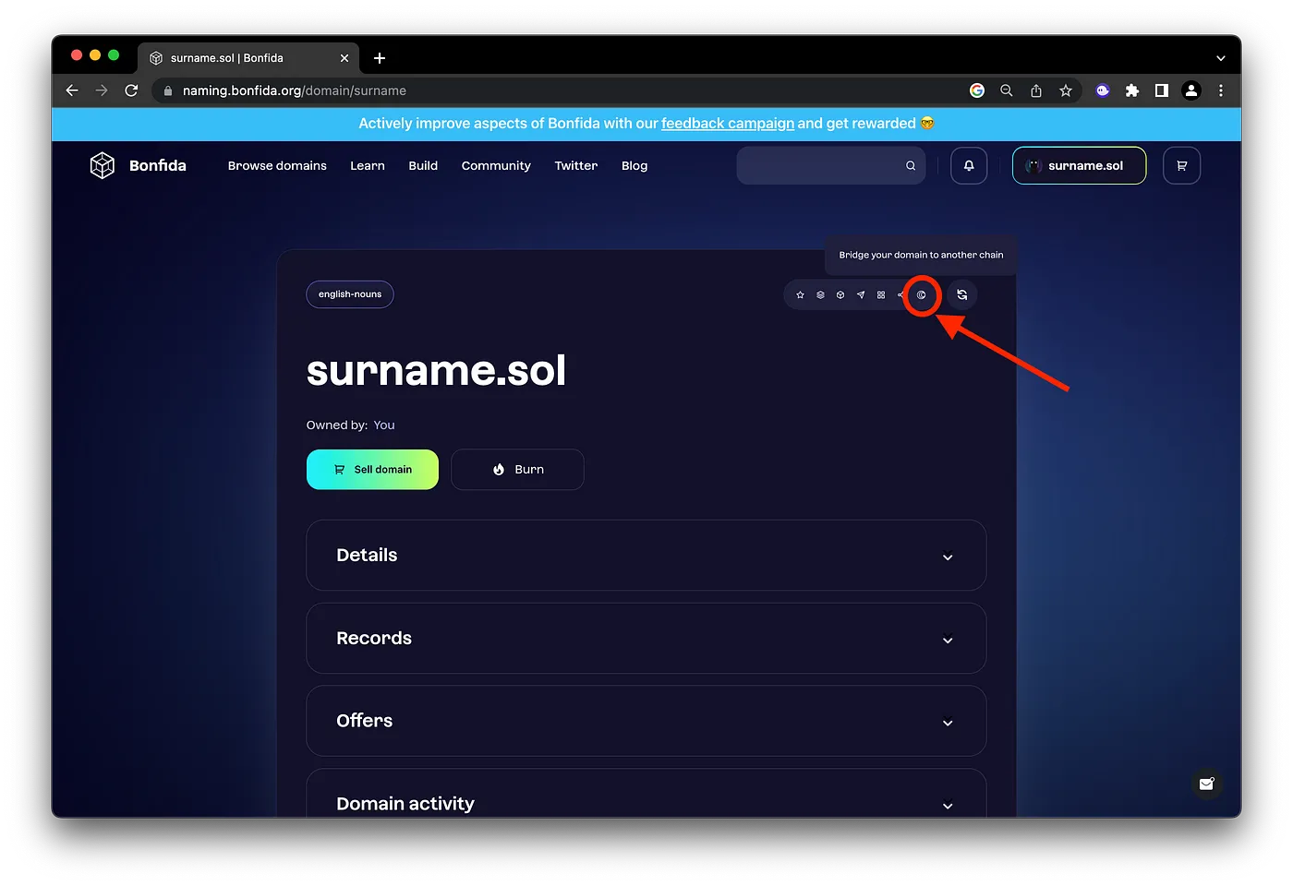Open the Community menu item
The width and height of the screenshot is (1293, 886).
click(x=496, y=166)
